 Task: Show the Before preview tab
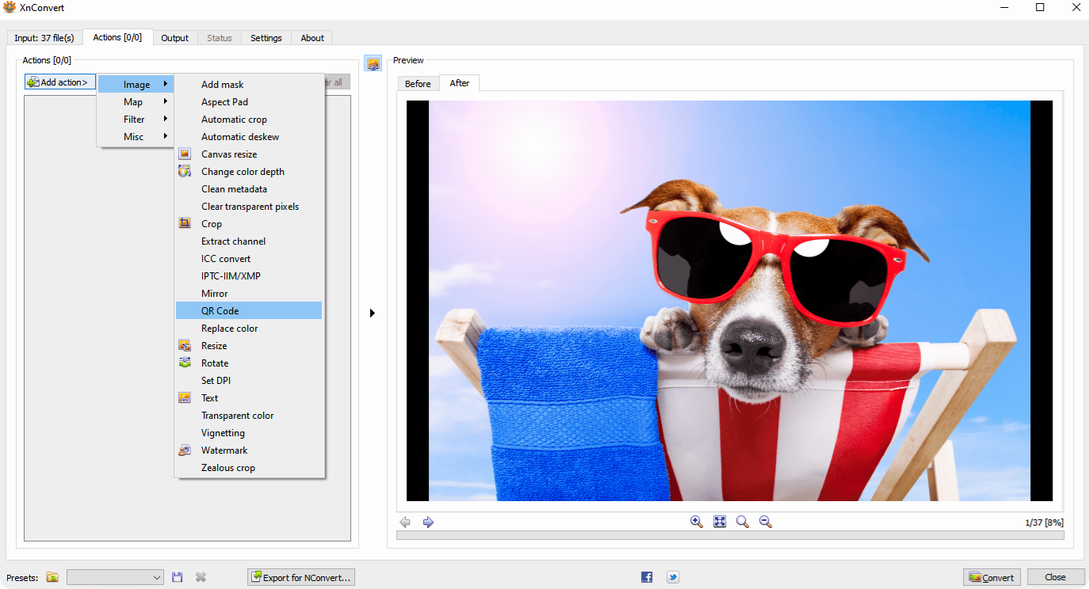click(x=418, y=84)
